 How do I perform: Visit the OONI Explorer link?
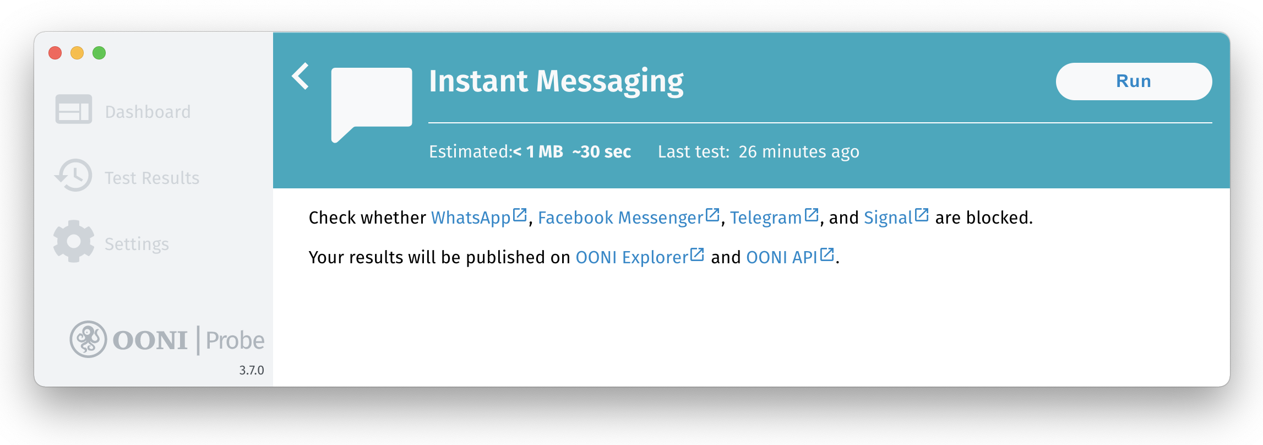[631, 258]
